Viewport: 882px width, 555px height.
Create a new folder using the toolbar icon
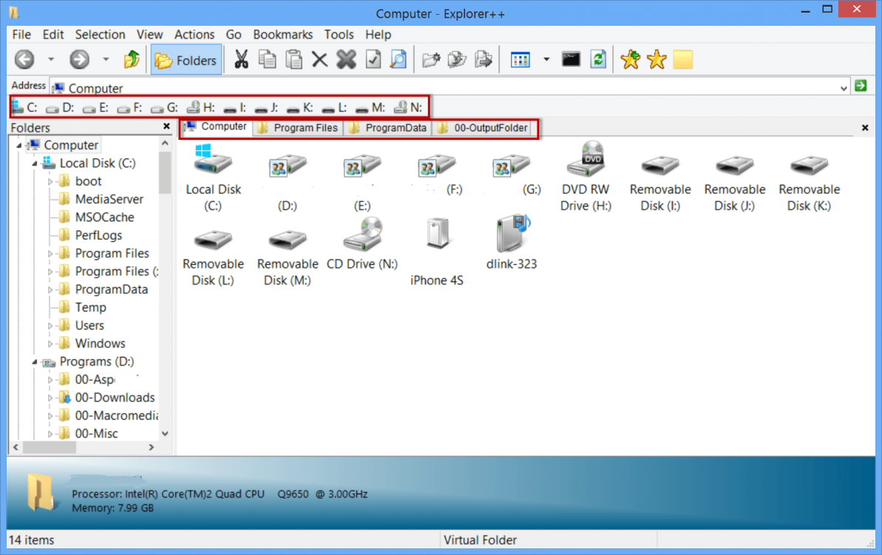click(431, 59)
